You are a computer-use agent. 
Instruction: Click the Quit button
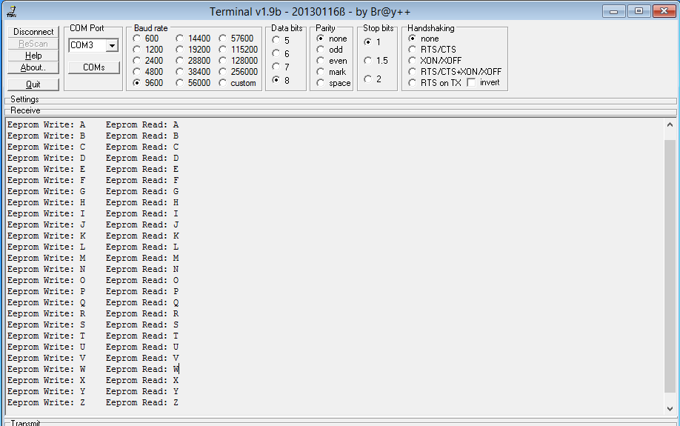point(33,84)
